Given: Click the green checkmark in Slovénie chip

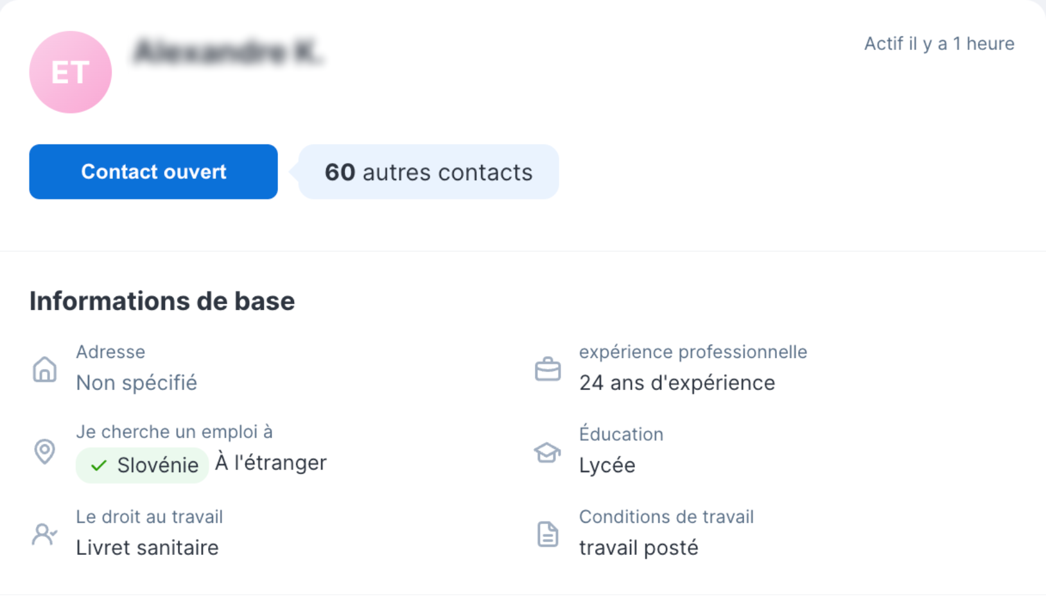Looking at the screenshot, I should (x=99, y=466).
